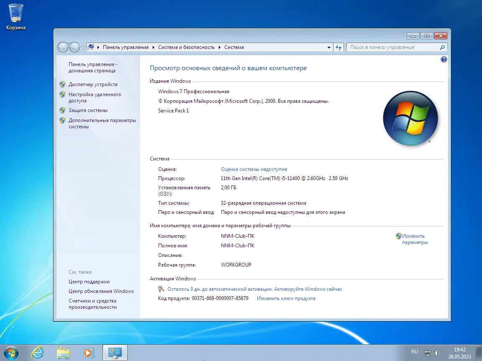Select Система breadcrumb segment

coord(234,47)
